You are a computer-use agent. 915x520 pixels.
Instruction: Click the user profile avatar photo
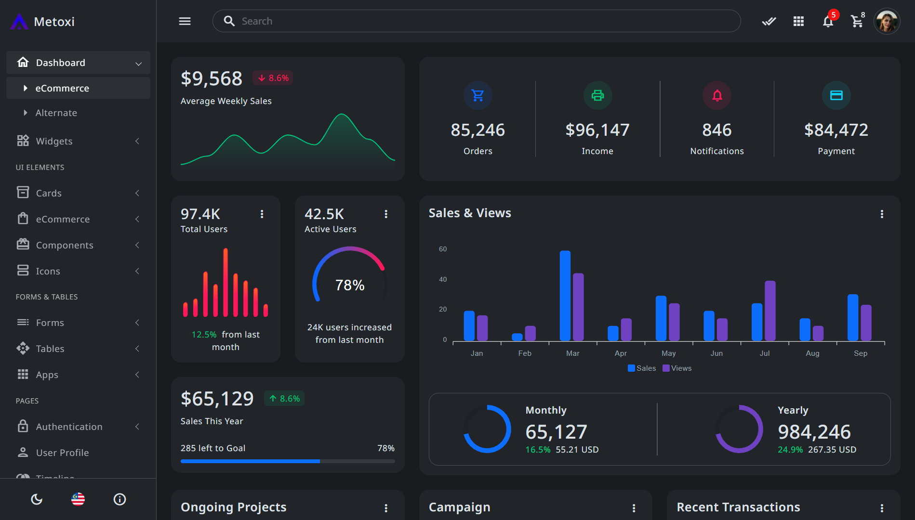click(x=887, y=21)
